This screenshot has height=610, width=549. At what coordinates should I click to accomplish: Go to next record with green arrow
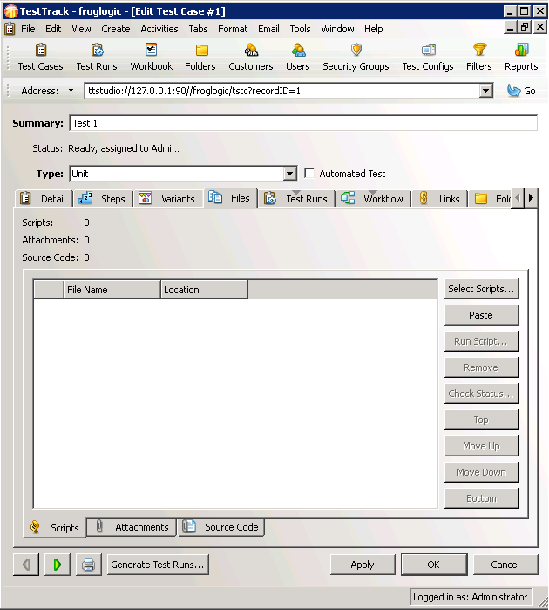coord(57,565)
